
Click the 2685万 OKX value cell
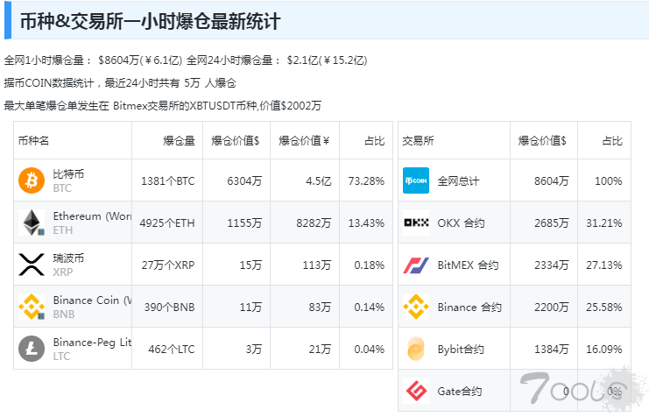click(x=551, y=223)
